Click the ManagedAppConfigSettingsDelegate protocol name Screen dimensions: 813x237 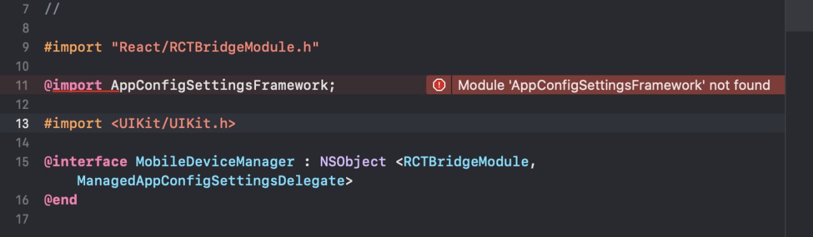tap(210, 181)
